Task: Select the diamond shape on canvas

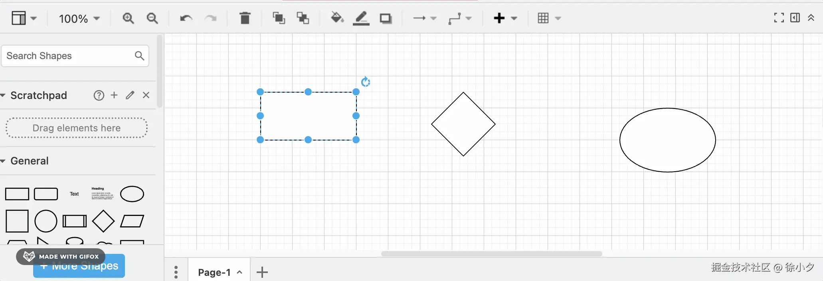Action: pyautogui.click(x=463, y=124)
